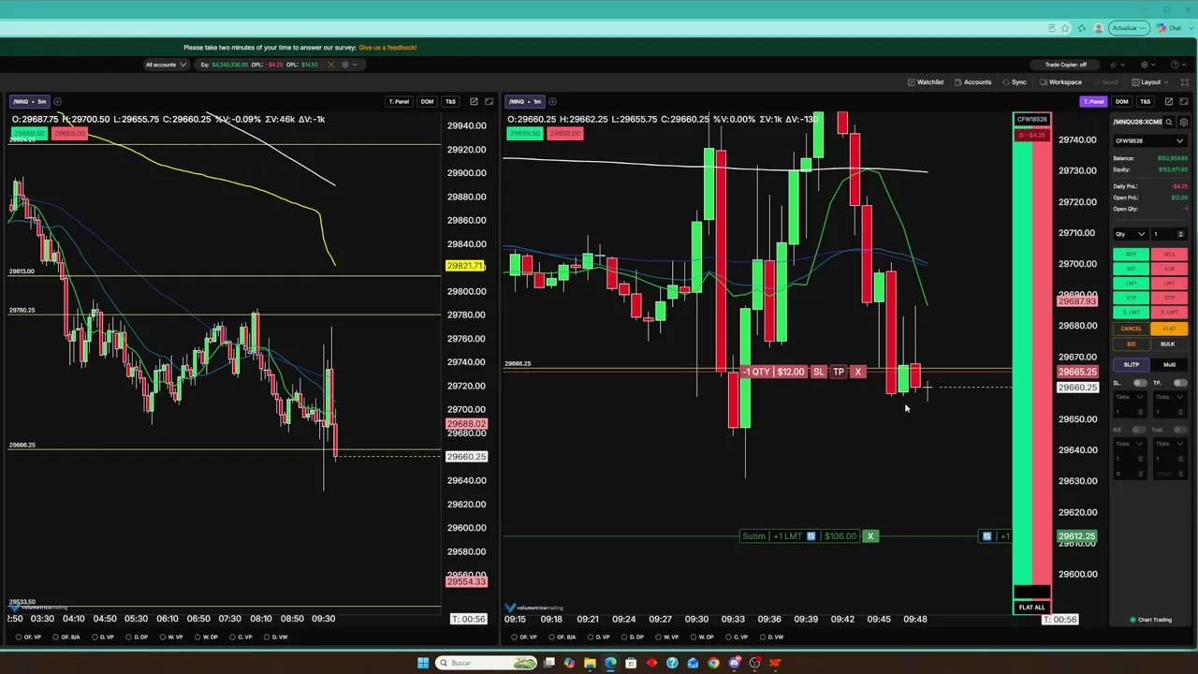Click the T. Panel button on right chart
Viewport: 1198px width, 674px height.
(1093, 101)
